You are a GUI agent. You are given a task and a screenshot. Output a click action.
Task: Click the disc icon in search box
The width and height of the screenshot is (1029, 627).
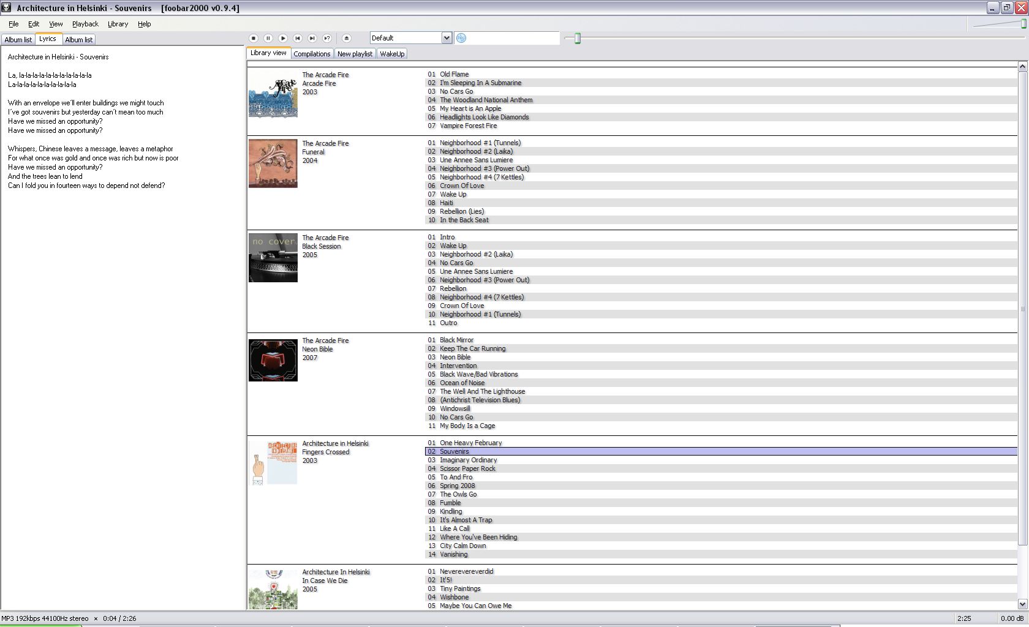coord(462,38)
